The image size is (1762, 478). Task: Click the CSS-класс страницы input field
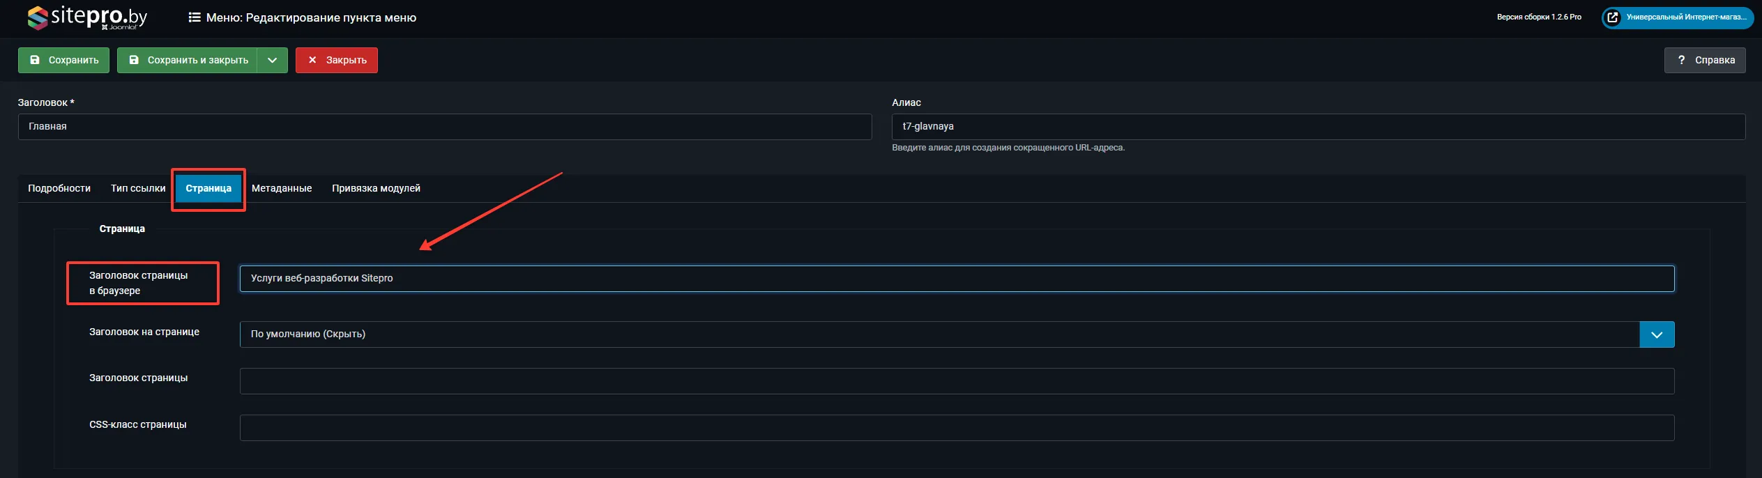click(956, 428)
